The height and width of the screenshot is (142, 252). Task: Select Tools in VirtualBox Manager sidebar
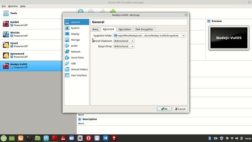tap(31, 13)
